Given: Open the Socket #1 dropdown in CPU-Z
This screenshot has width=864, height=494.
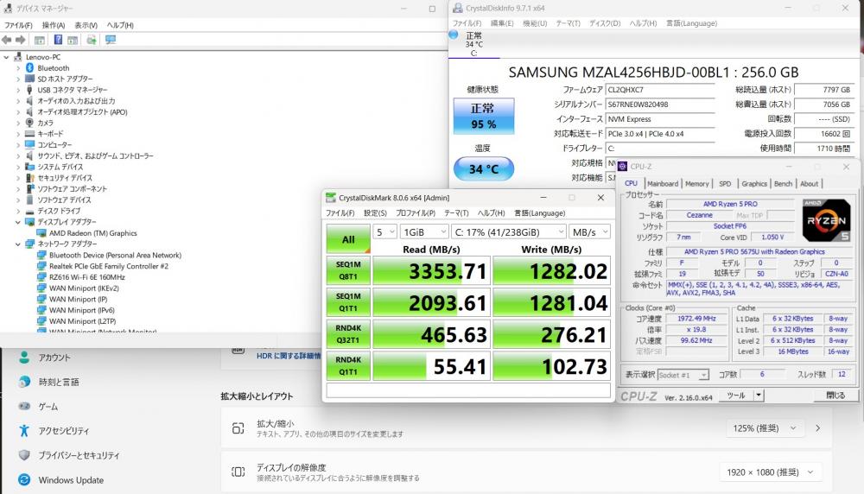Looking at the screenshot, I should 683,375.
